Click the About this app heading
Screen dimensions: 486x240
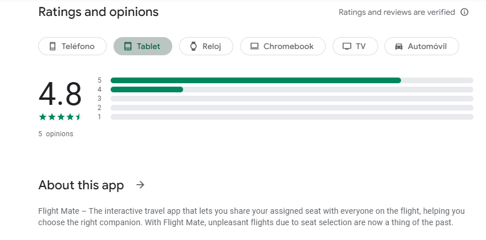click(81, 185)
